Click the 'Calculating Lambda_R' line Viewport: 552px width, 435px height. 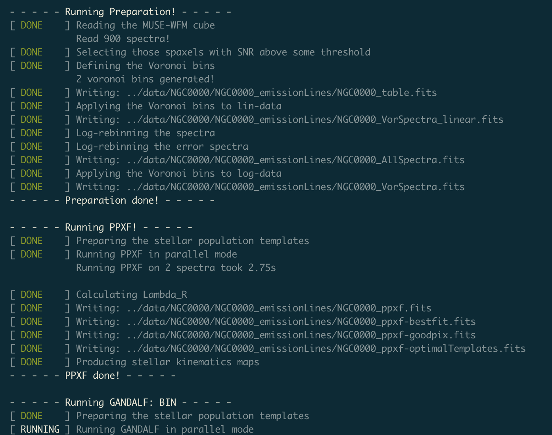tap(132, 295)
